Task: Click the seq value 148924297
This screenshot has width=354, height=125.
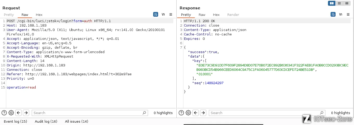Action: click(x=214, y=83)
